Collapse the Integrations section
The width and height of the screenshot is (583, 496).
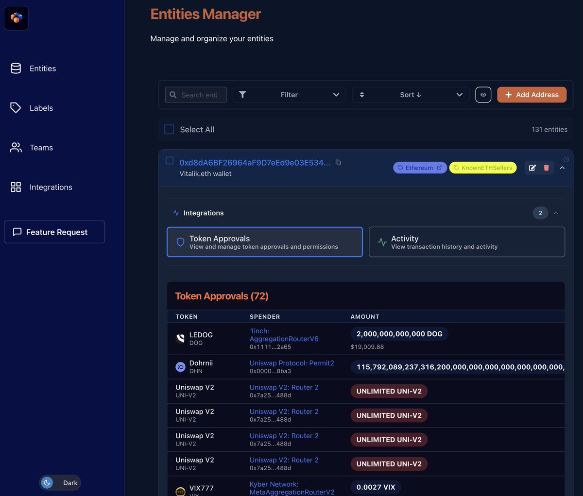[556, 213]
